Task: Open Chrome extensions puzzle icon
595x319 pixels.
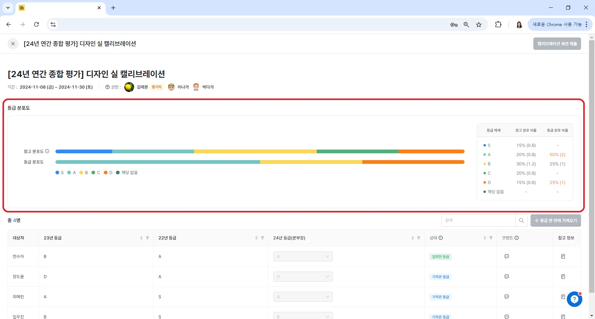Action: point(498,24)
